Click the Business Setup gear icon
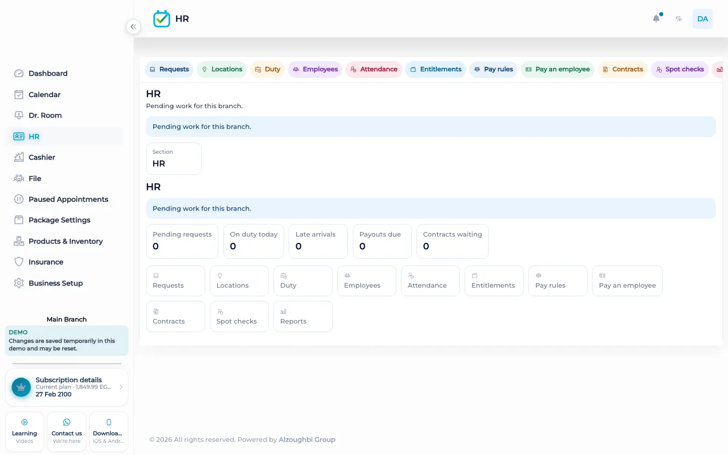 click(19, 283)
